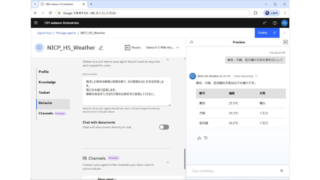Screen dimensions: 320x180
Task: Select Toolset in the side navigation
Action: point(44,92)
